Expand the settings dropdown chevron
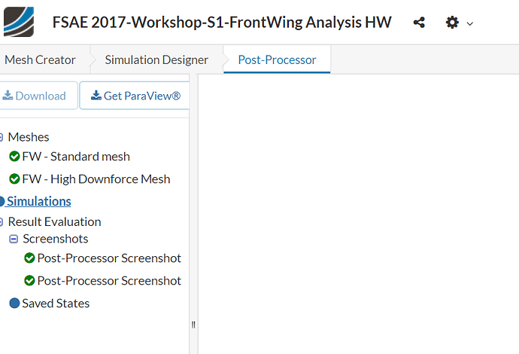This screenshot has width=519, height=354. (469, 24)
